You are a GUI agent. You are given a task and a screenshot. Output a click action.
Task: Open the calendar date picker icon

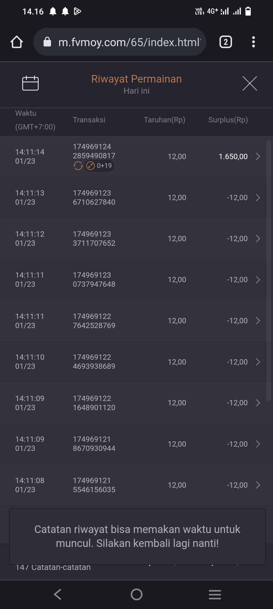pyautogui.click(x=30, y=83)
